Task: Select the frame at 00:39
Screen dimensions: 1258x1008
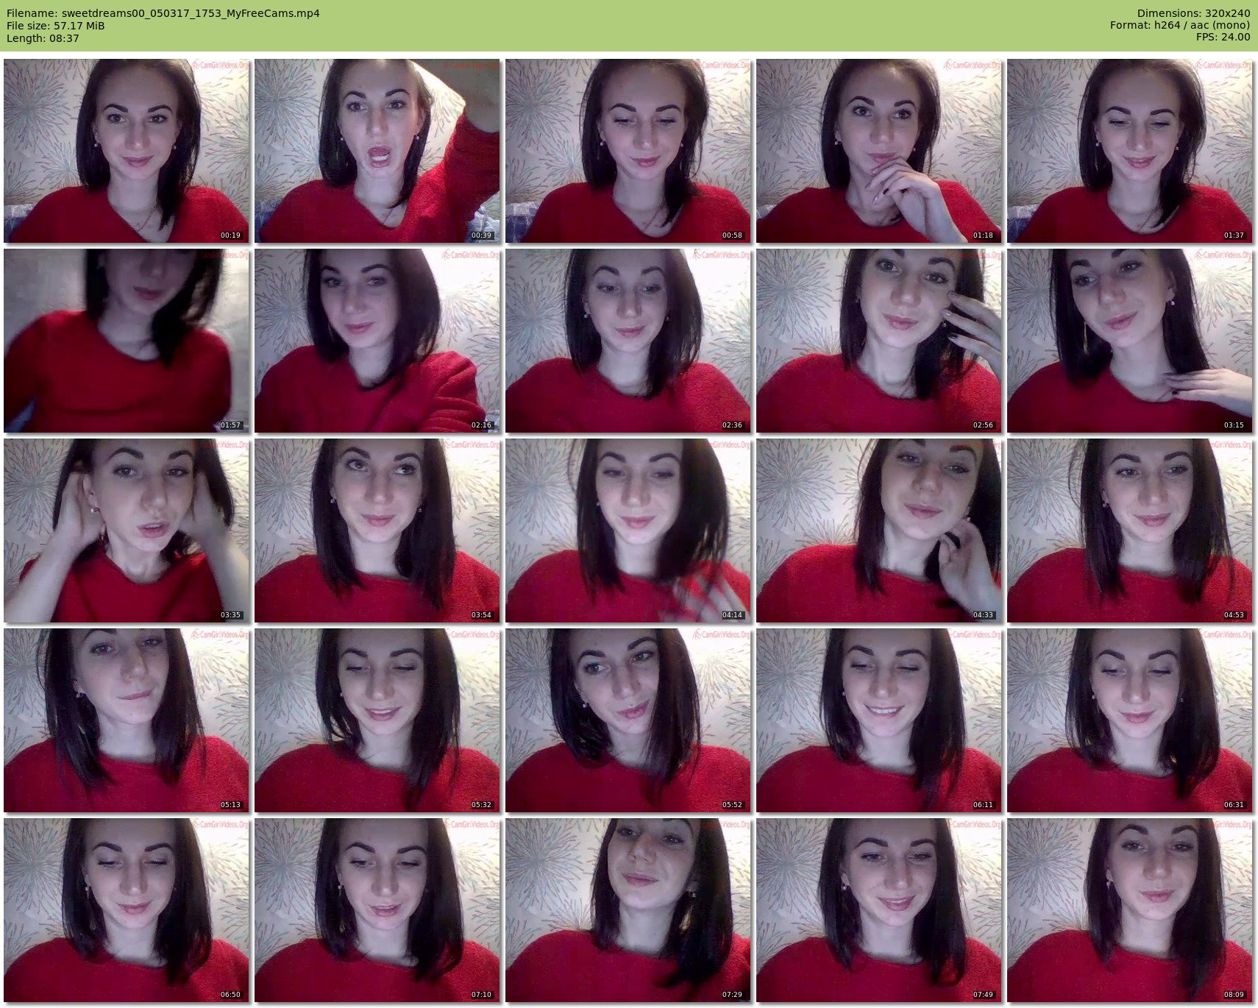Action: click(x=377, y=151)
